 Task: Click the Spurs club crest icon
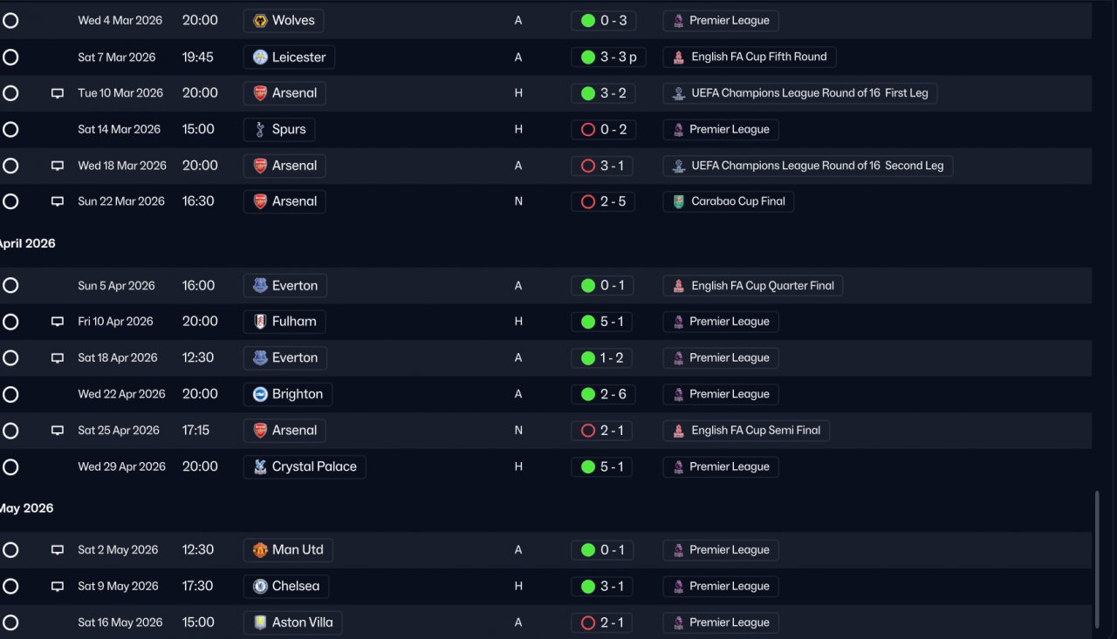point(260,129)
